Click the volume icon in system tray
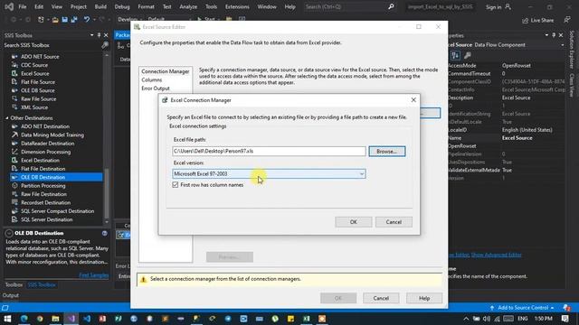Image resolution: width=579 pixels, height=325 pixels. point(487,319)
